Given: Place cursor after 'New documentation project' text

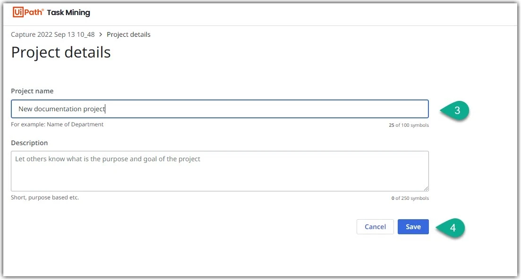Looking at the screenshot, I should tap(105, 109).
